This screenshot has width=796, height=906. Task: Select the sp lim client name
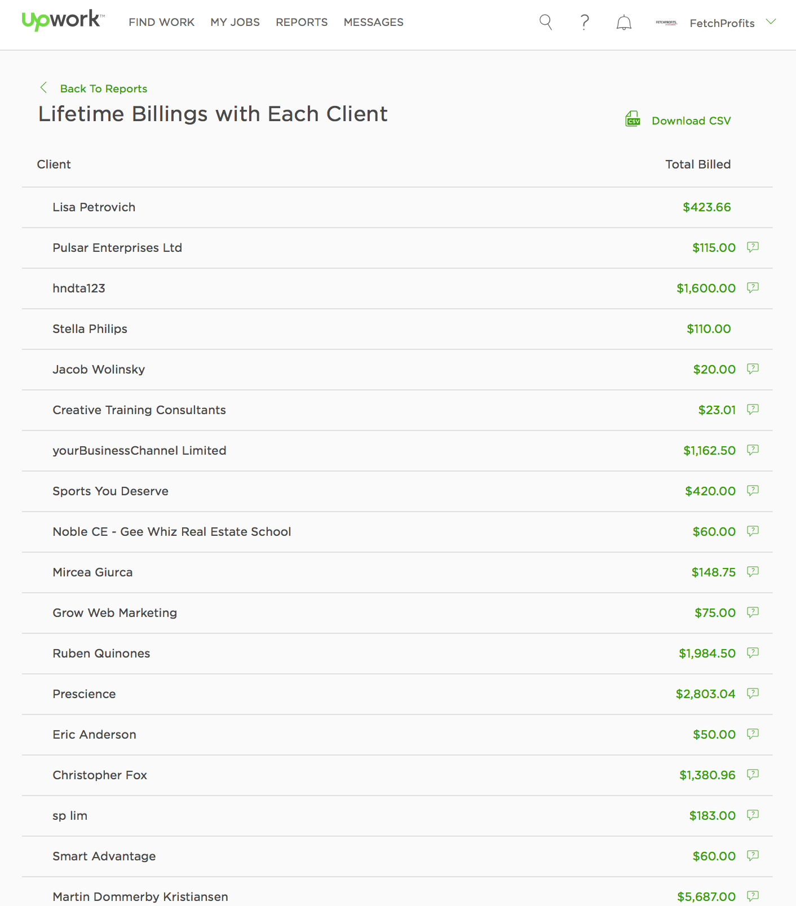coord(70,816)
